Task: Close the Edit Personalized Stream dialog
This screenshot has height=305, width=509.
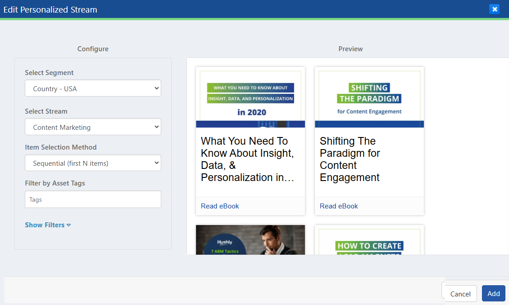Action: [x=495, y=9]
